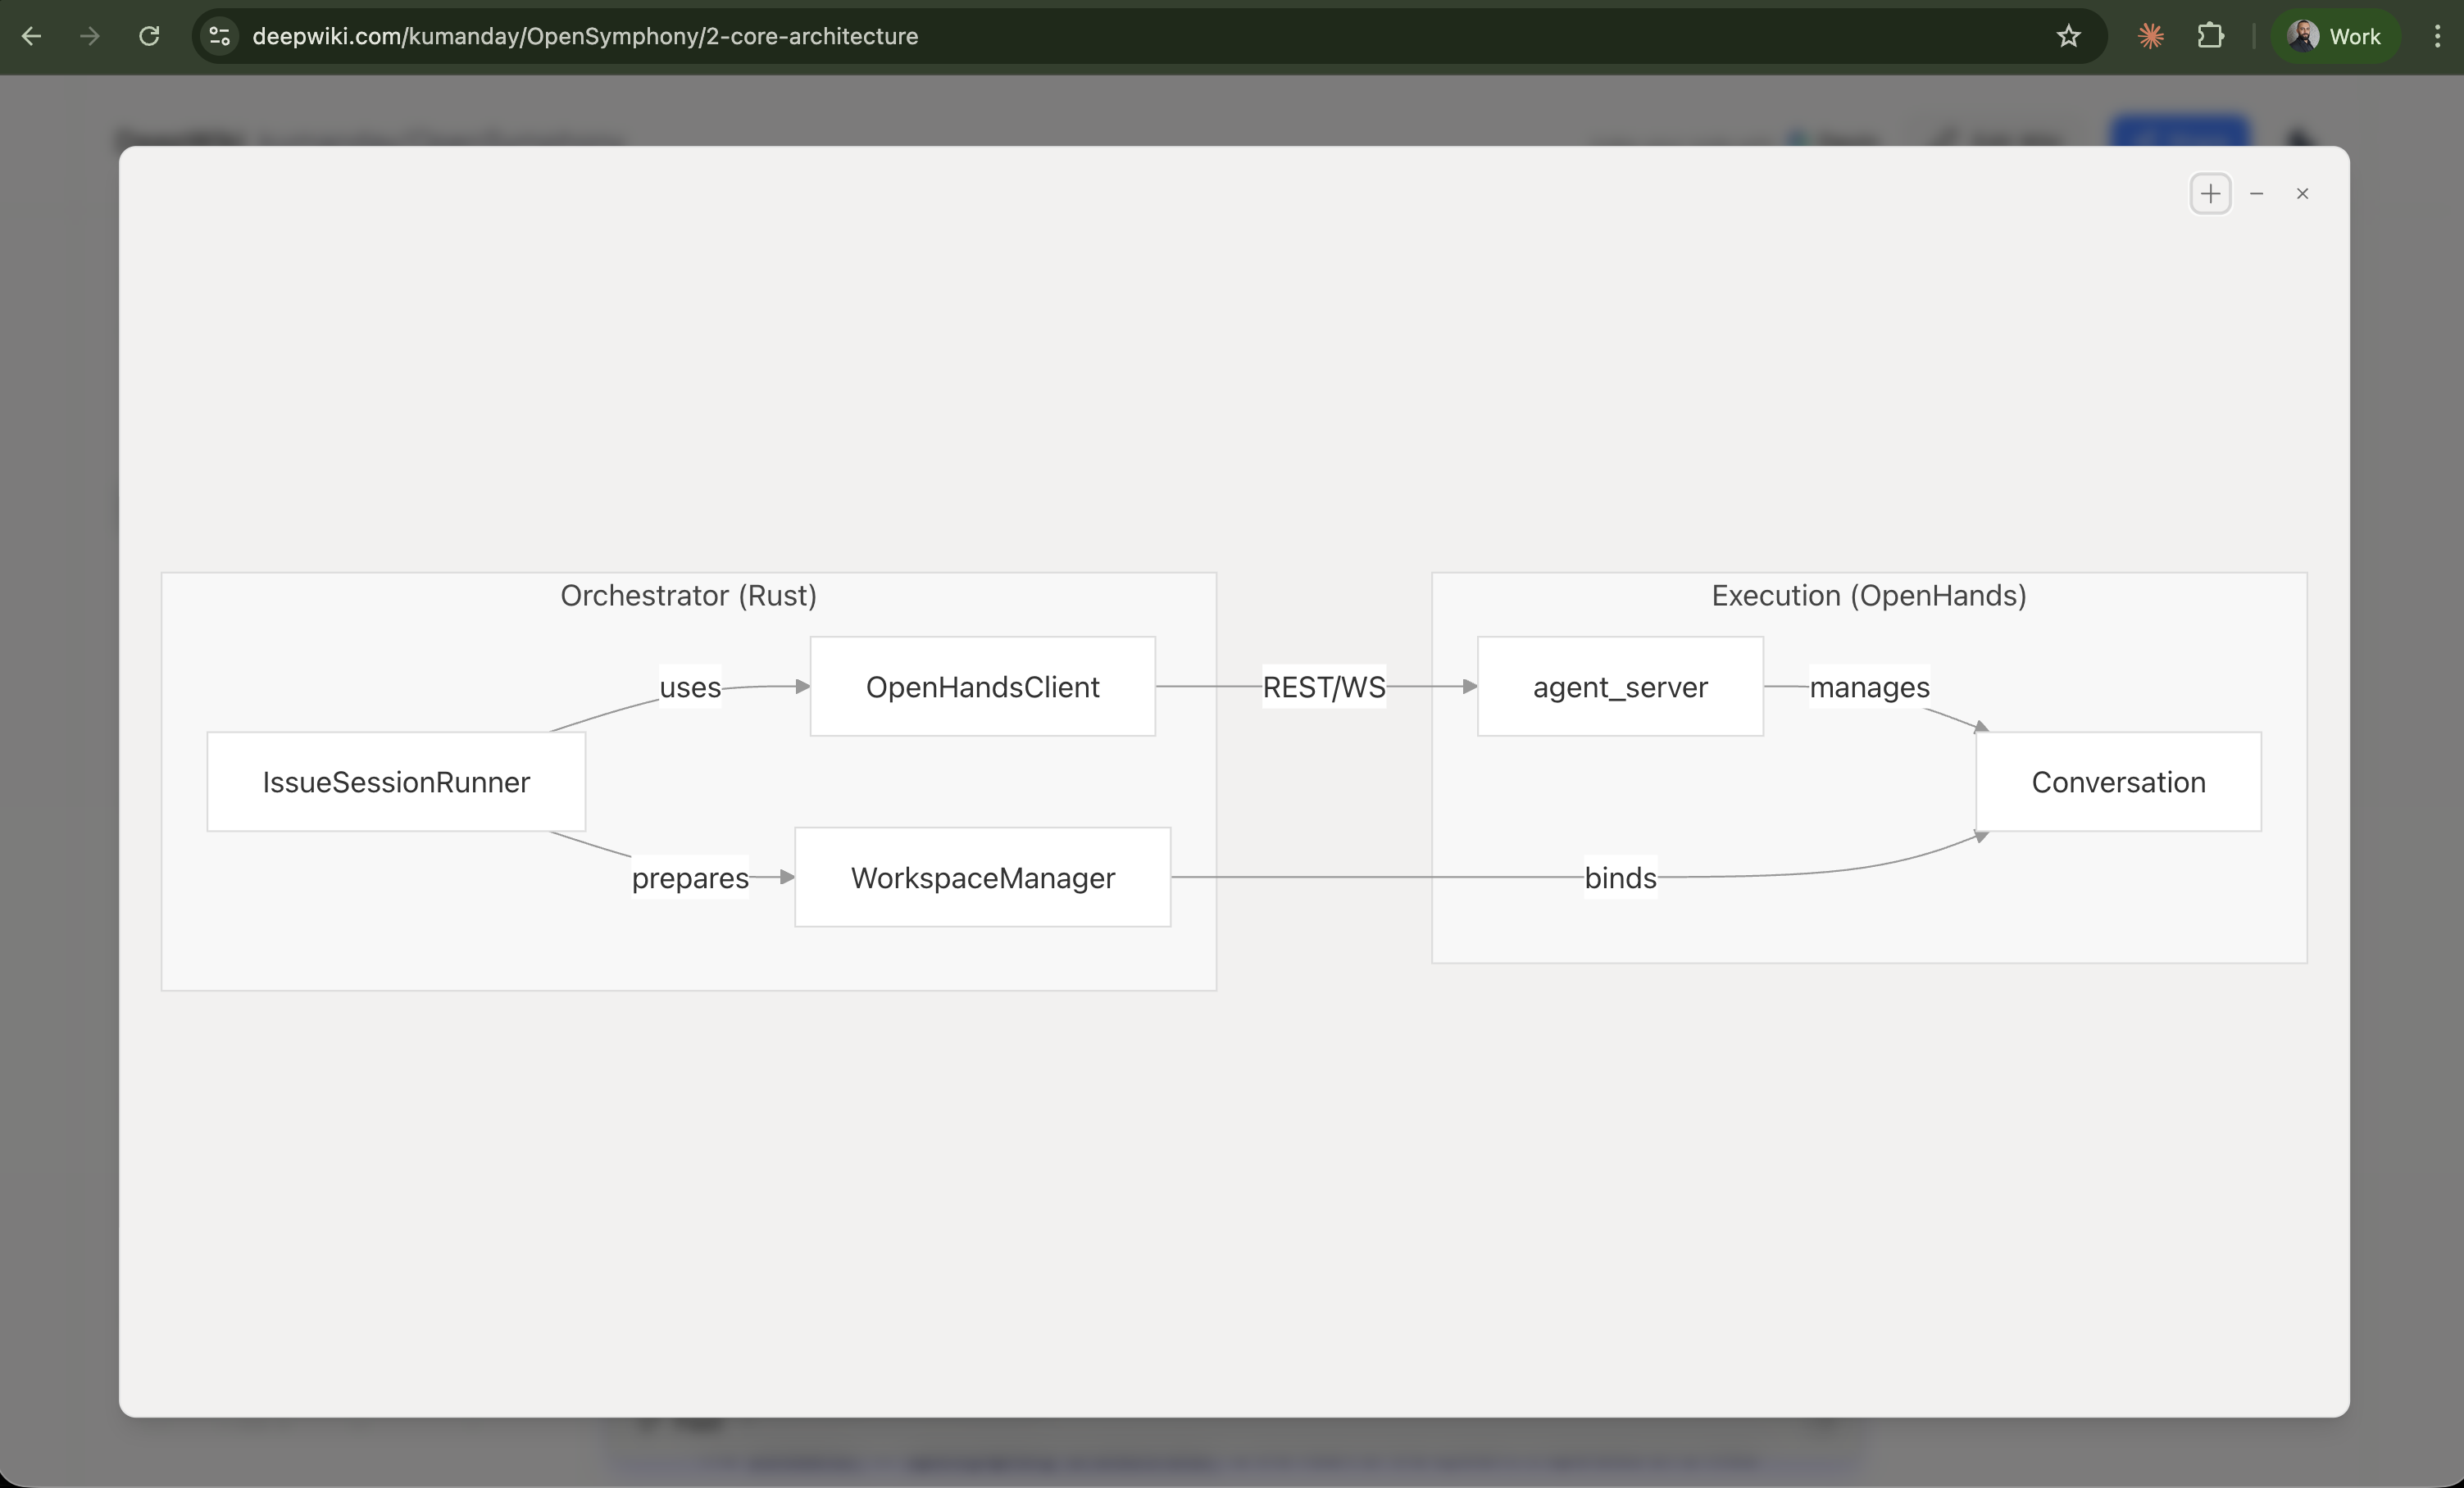Viewport: 2464px width, 1488px height.
Task: Click the browser forward arrow
Action: click(89, 36)
